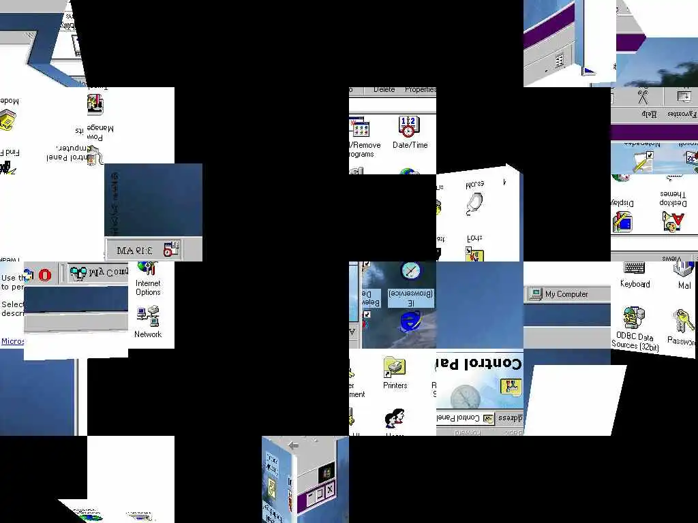This screenshot has height=523, width=698.
Task: Select the two-people Users icon below Printers
Action: pos(395,419)
